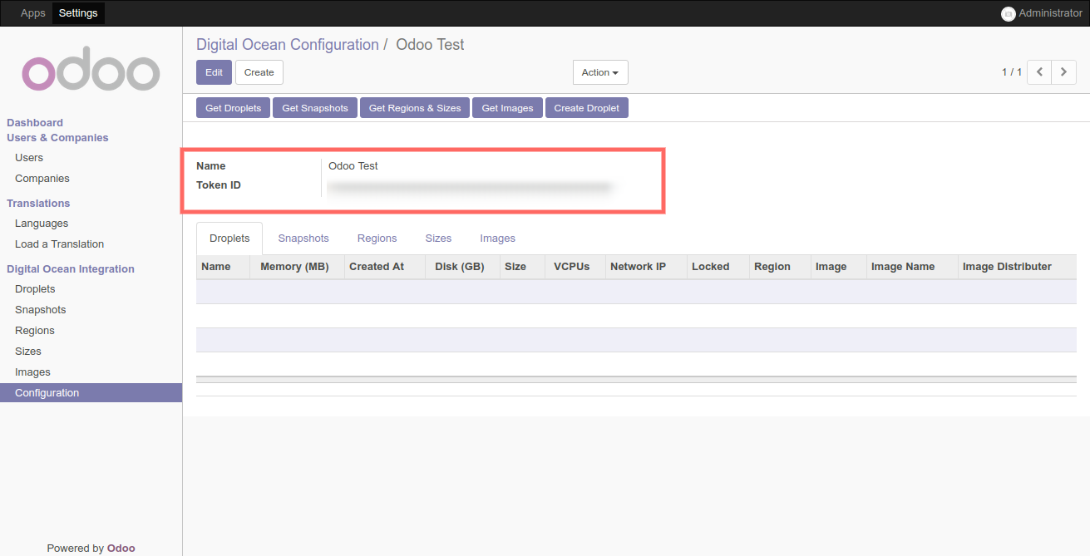Viewport: 1090px width, 556px height.
Task: Click the Odoo link in footer
Action: pos(121,549)
